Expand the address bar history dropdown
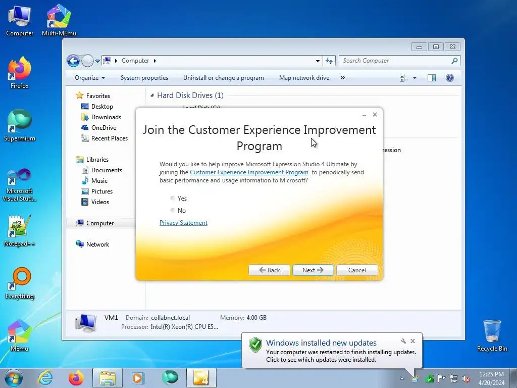The image size is (517, 388). [x=318, y=61]
